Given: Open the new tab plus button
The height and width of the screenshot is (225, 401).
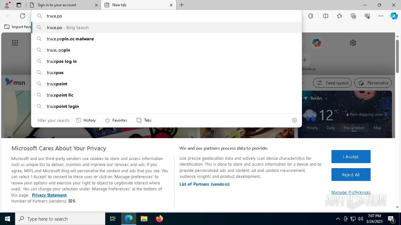Looking at the screenshot, I should pyautogui.click(x=182, y=5).
